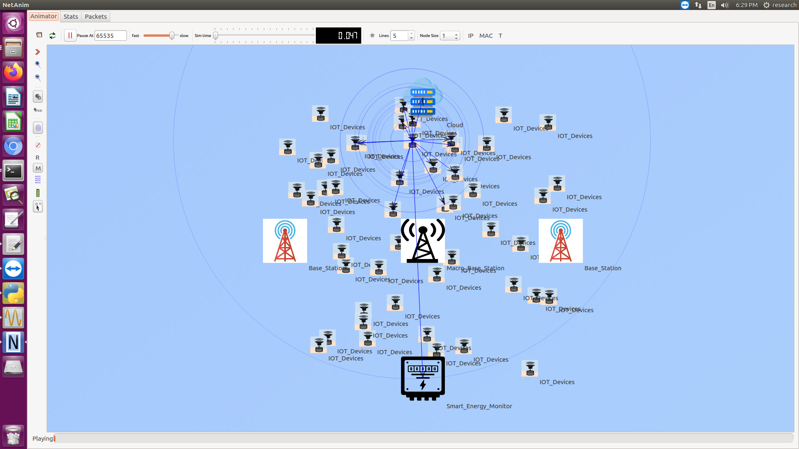Click the red reset/clear icon
Image resolution: width=799 pixels, height=449 pixels.
(x=38, y=145)
